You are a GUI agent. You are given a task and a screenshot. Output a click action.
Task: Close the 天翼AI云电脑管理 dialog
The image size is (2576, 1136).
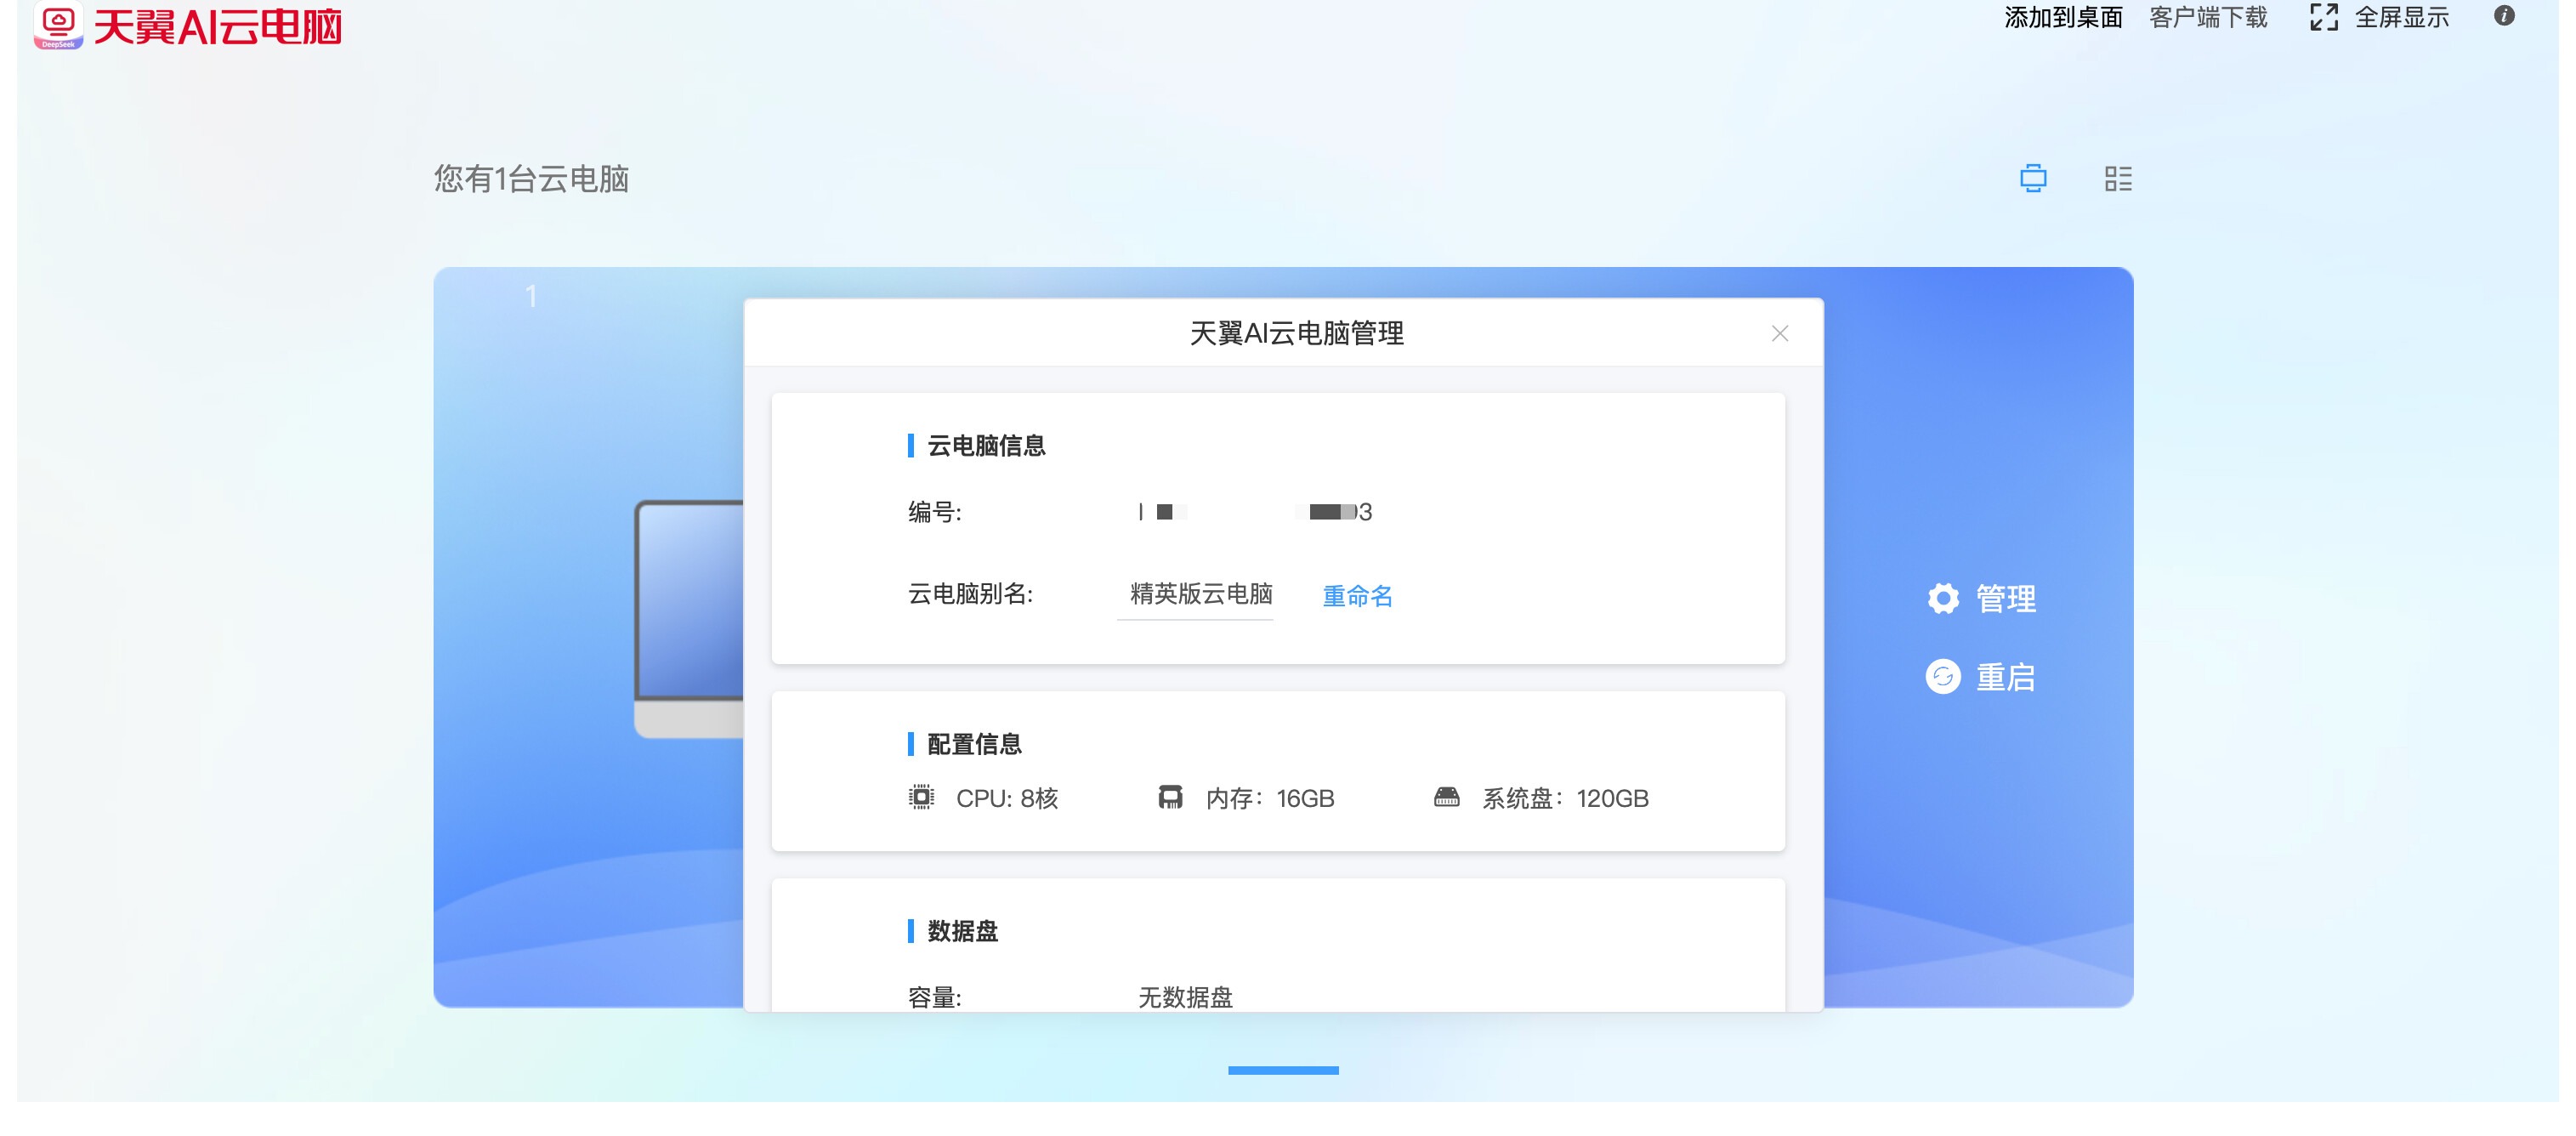[1779, 333]
